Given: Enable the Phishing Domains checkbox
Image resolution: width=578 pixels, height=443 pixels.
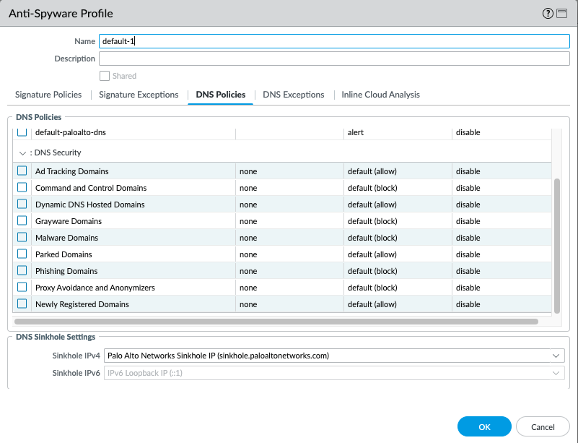Looking at the screenshot, I should 21,271.
